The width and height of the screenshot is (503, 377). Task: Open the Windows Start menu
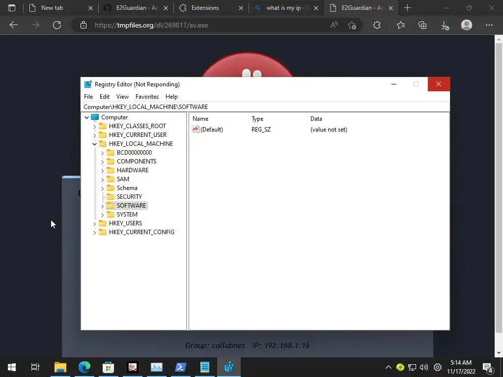[x=12, y=367]
